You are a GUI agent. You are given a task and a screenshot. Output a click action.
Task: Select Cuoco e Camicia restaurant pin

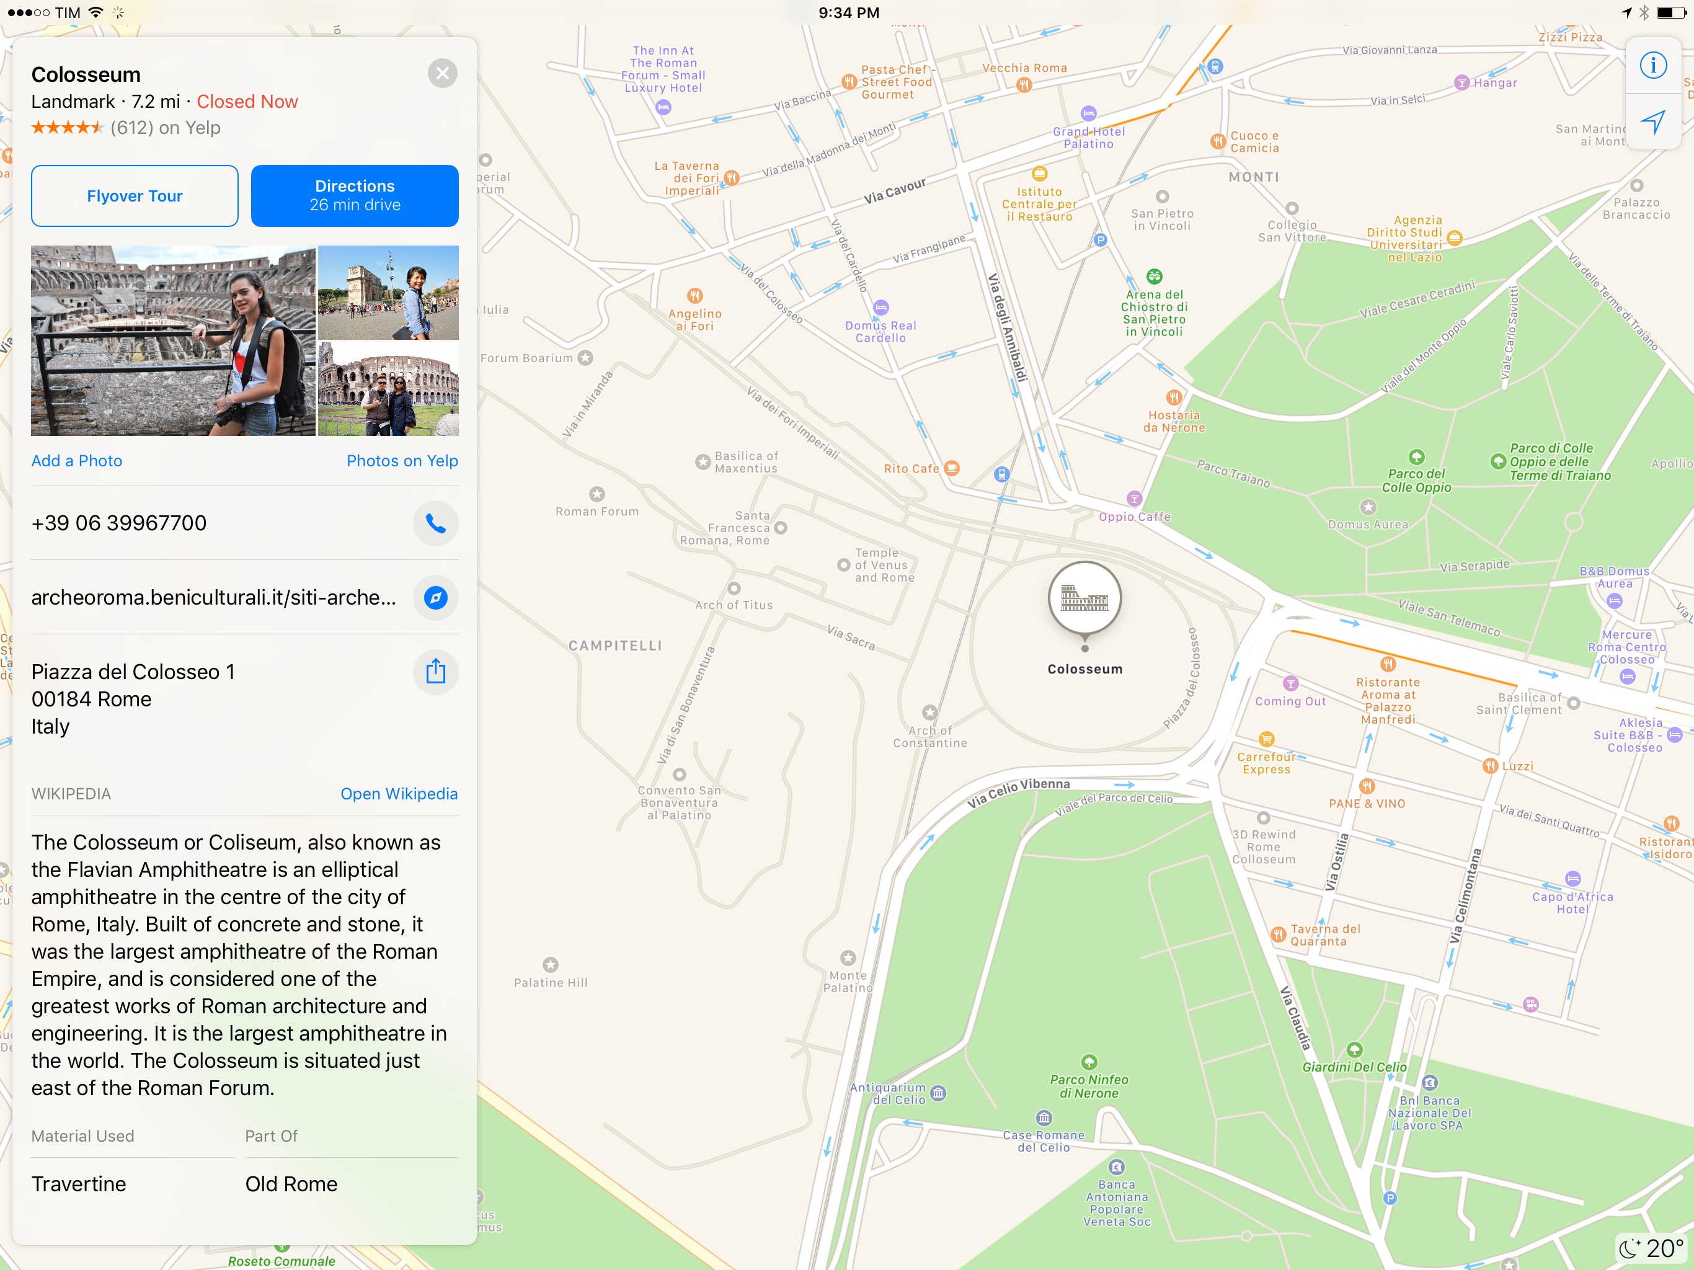[1218, 141]
